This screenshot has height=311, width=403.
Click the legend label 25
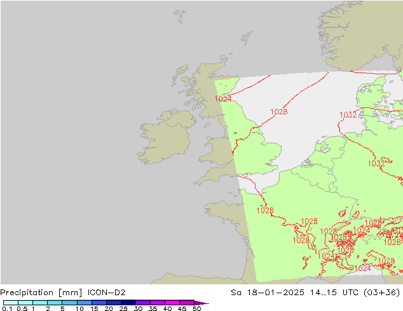tap(123, 308)
